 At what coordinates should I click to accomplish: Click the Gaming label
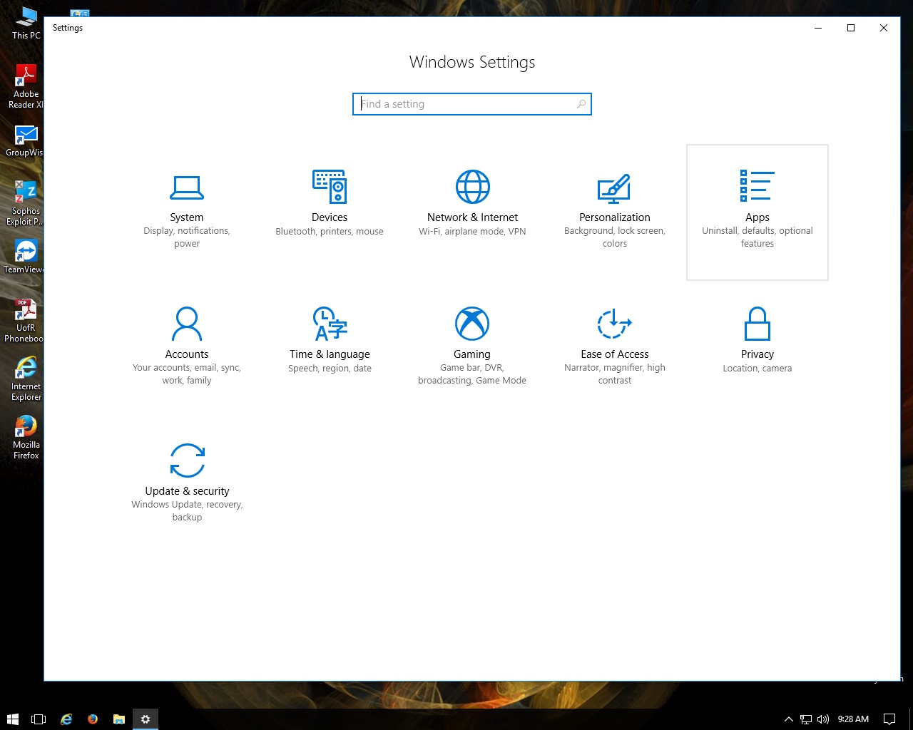click(472, 354)
